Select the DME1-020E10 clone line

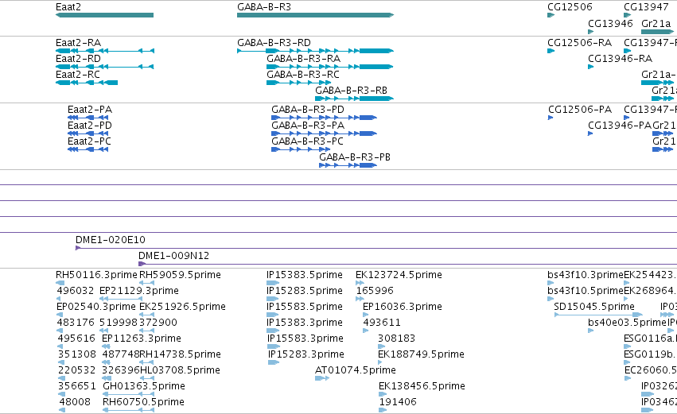[376, 248]
